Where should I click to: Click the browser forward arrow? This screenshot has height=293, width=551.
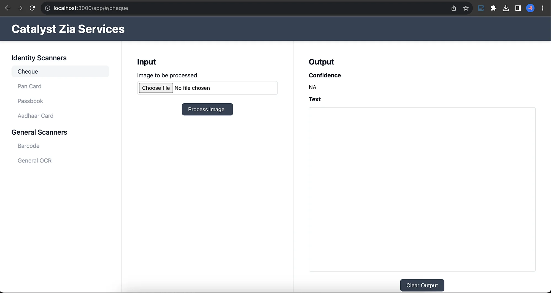[x=20, y=8]
